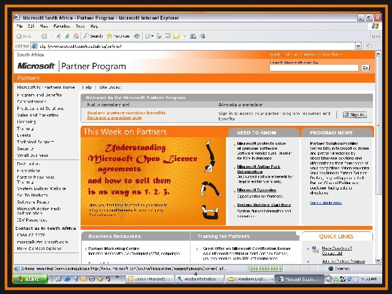Expand the hidden system tray icons arrow
The width and height of the screenshot is (392, 294).
pos(329,279)
